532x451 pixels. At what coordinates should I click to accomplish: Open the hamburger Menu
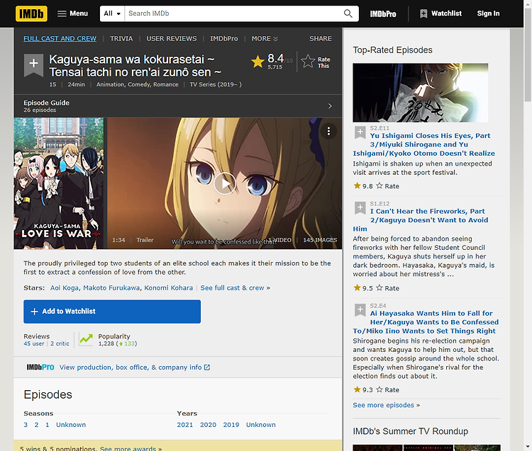pyautogui.click(x=72, y=13)
